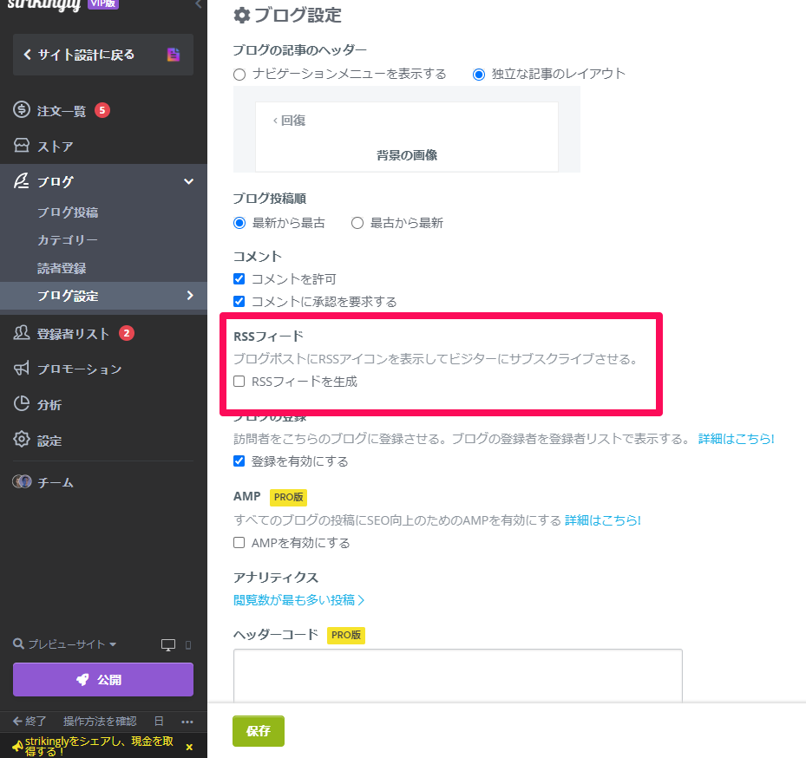Click the ブログ設定 right arrow chevron
Image resolution: width=806 pixels, height=758 pixels.
[x=190, y=296]
